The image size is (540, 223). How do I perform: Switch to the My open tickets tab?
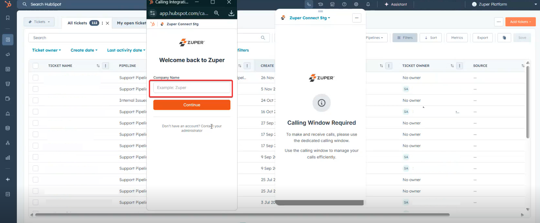pos(132,23)
